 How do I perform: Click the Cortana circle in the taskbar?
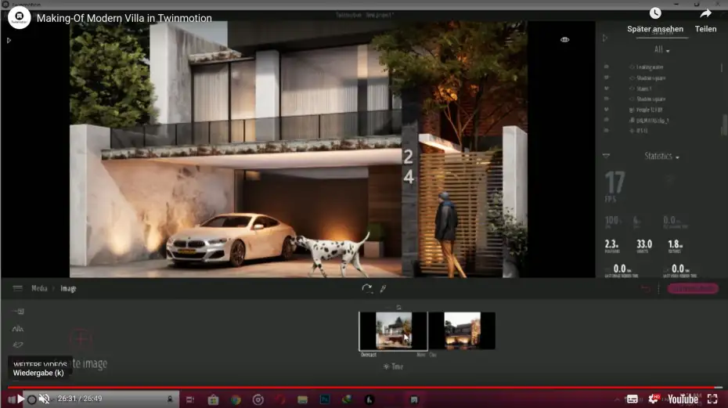tap(31, 399)
